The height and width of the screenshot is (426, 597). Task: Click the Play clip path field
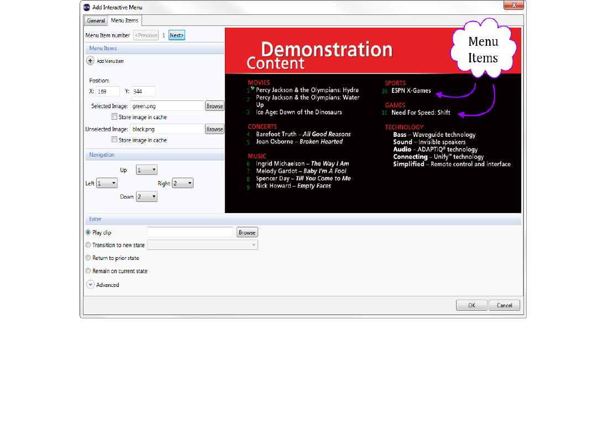(x=190, y=232)
